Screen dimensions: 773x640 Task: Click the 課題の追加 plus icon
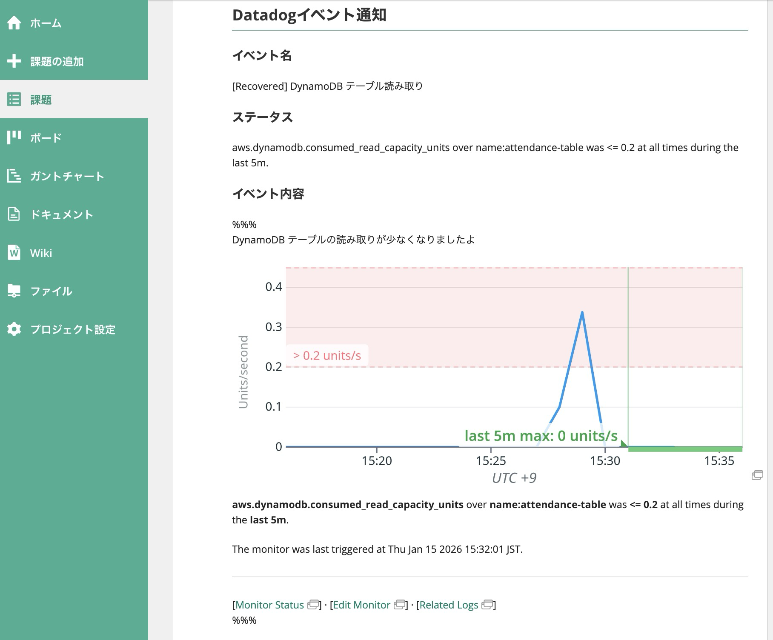click(x=14, y=62)
